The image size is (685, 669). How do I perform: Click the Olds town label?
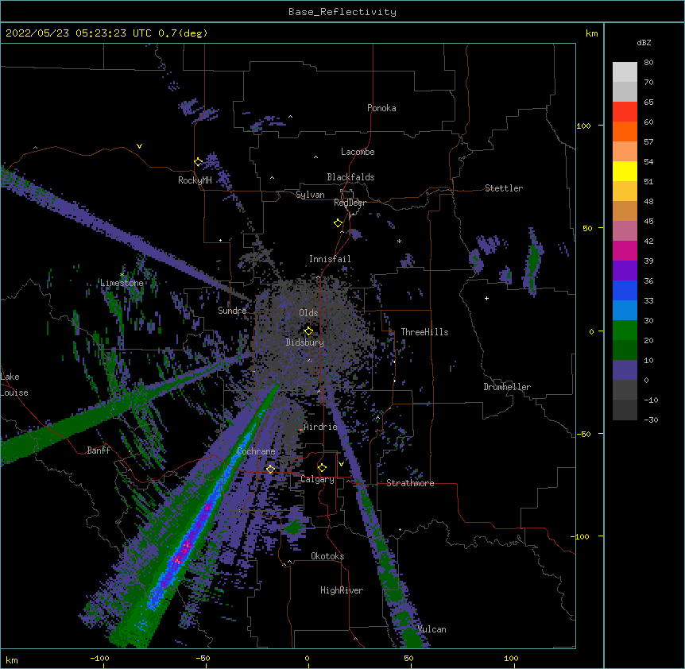click(308, 313)
